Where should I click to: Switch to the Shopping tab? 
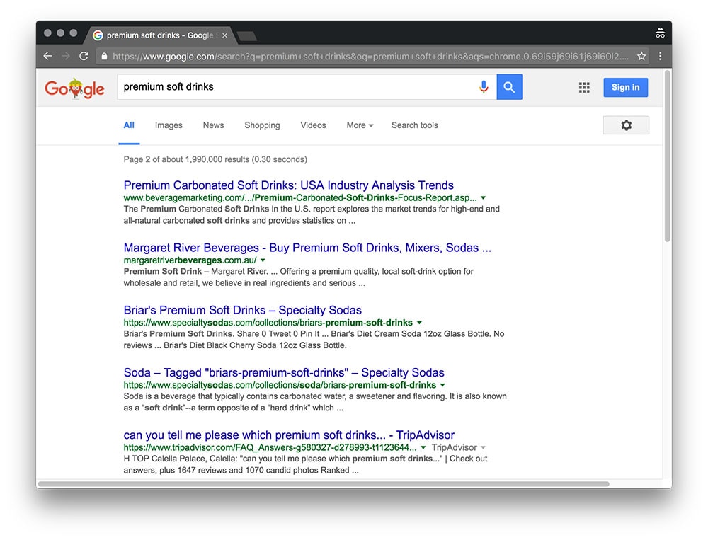(x=262, y=125)
